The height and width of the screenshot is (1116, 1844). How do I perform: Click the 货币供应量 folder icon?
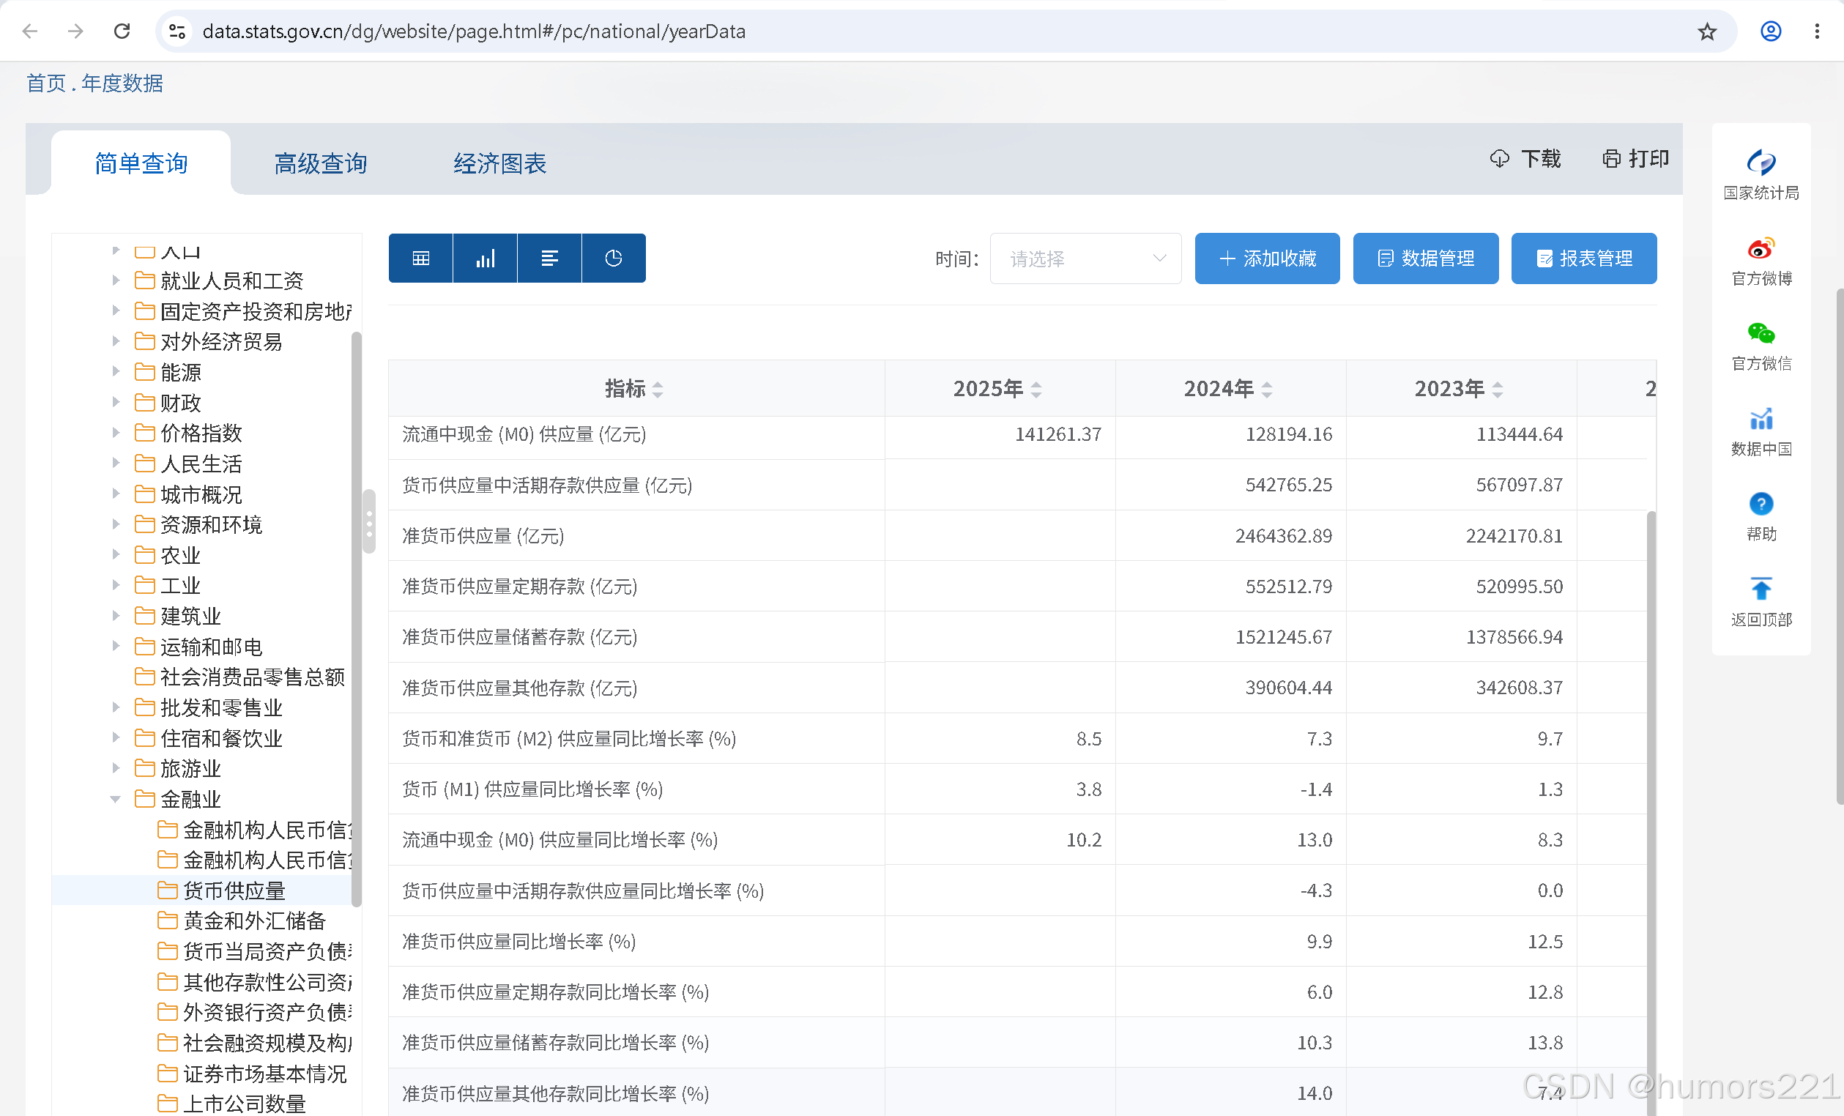[168, 890]
